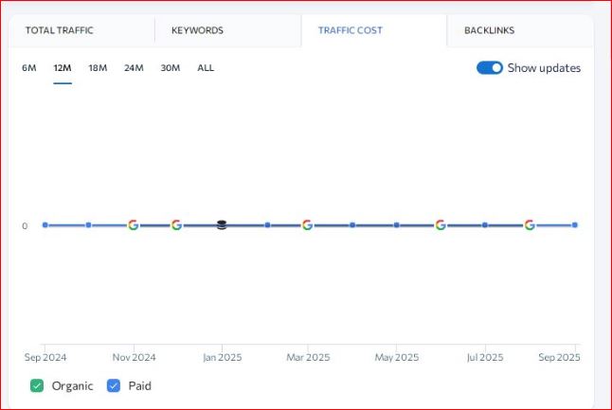Image resolution: width=612 pixels, height=410 pixels.
Task: Set the time range to 6M
Action: click(x=28, y=68)
